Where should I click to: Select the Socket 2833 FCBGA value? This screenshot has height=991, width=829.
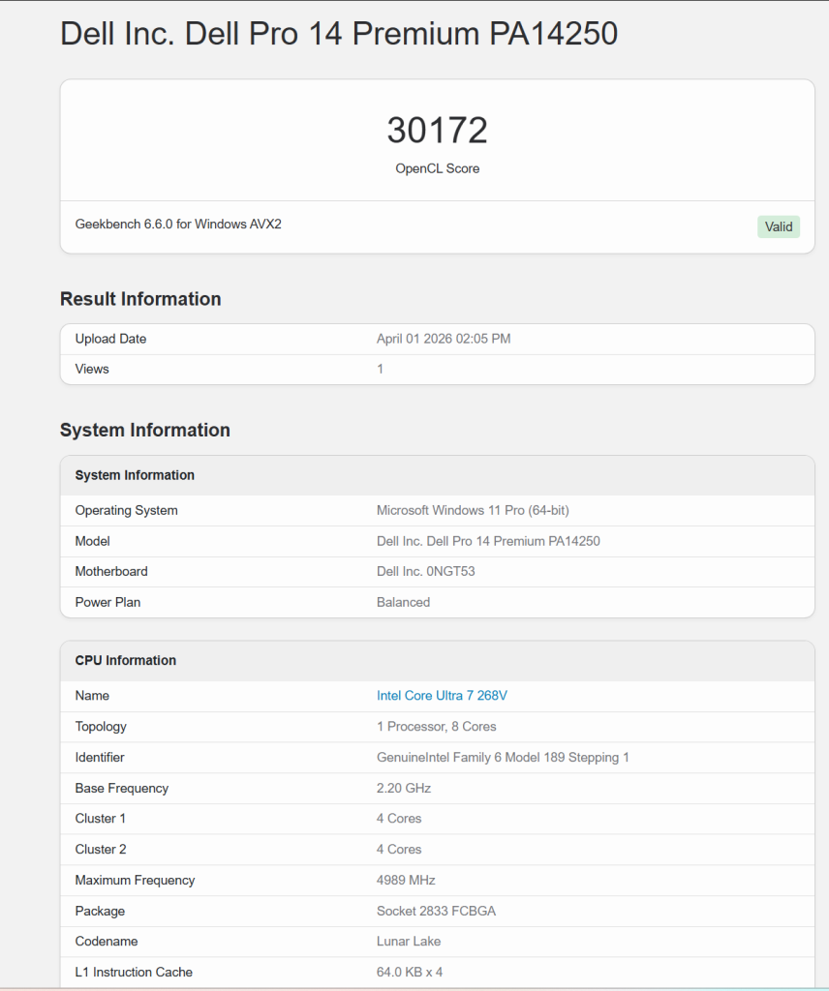tap(436, 912)
